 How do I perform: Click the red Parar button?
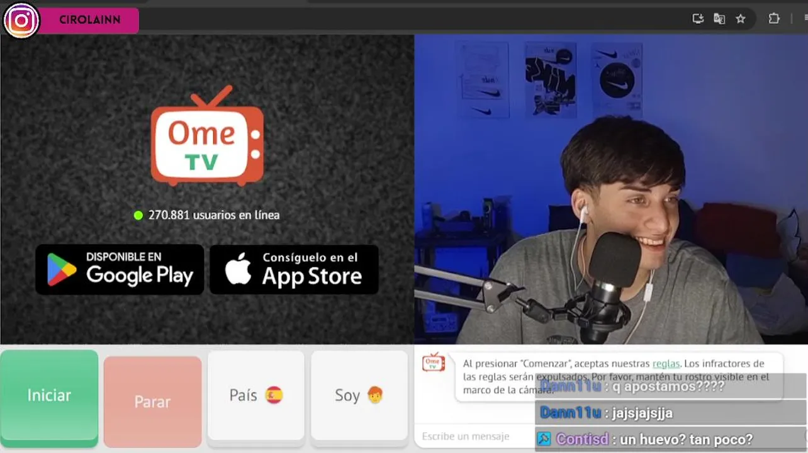coord(152,401)
